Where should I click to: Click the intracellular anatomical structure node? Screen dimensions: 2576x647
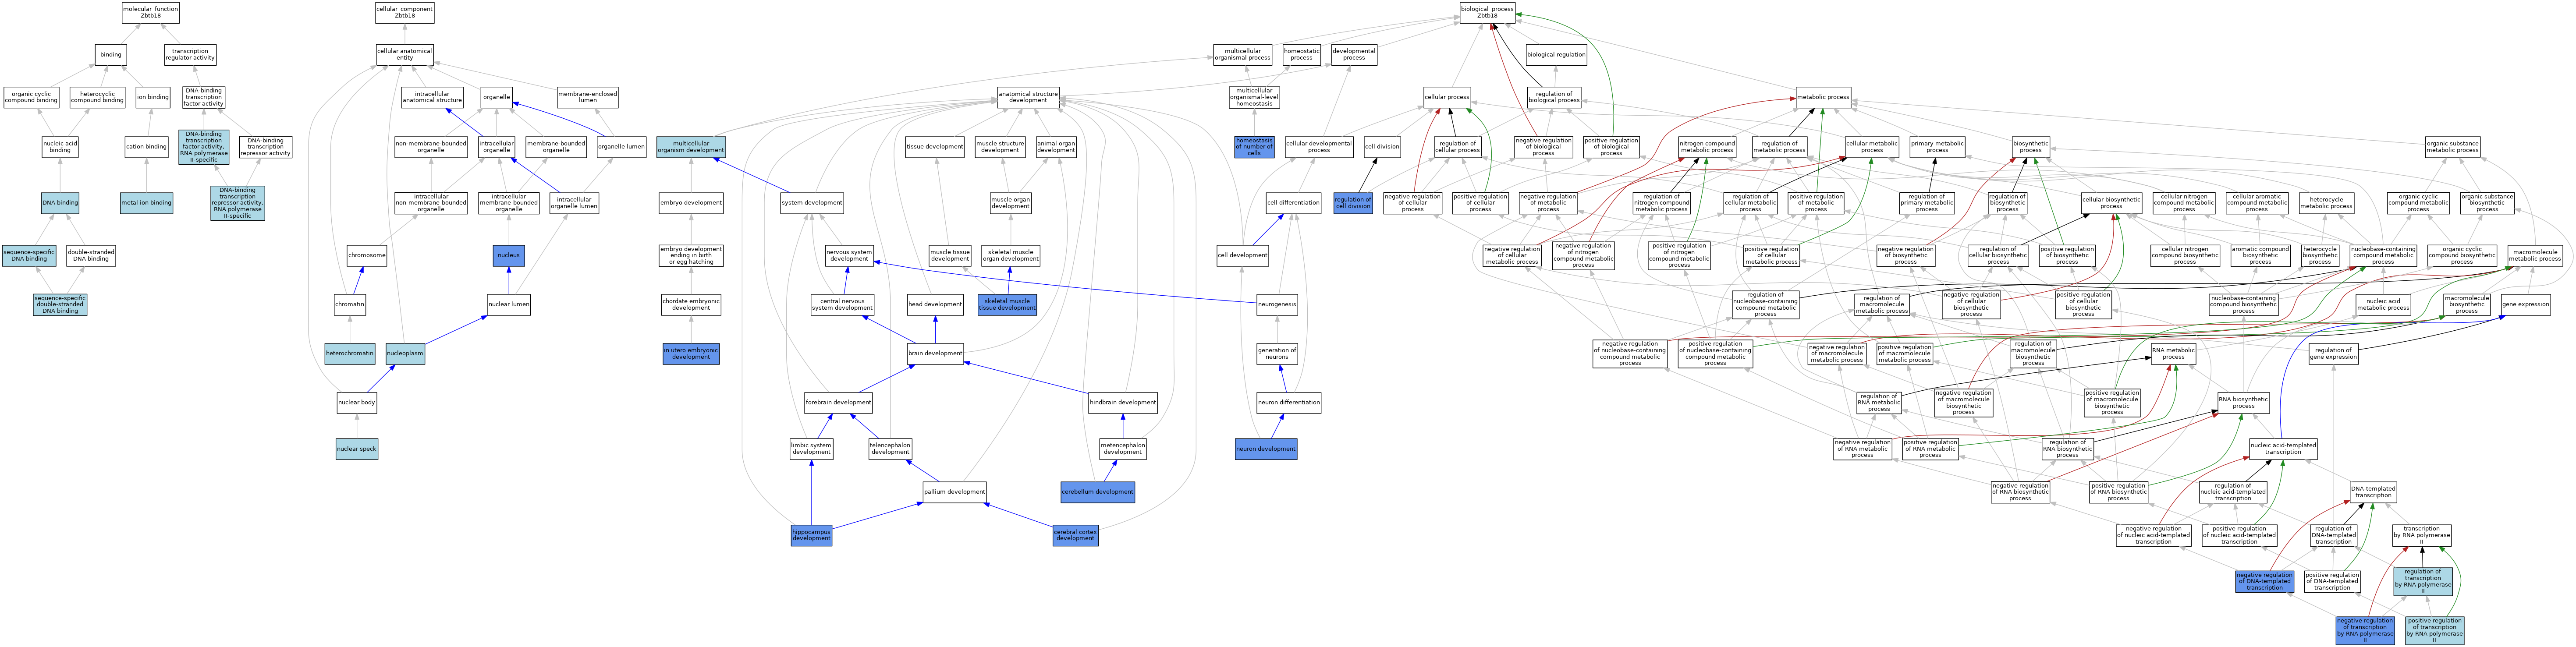click(432, 97)
